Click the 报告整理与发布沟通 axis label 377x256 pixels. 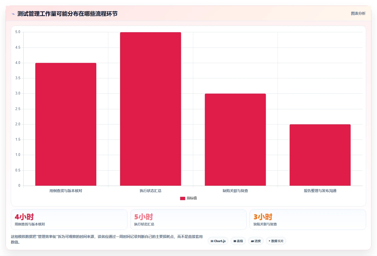click(x=320, y=191)
